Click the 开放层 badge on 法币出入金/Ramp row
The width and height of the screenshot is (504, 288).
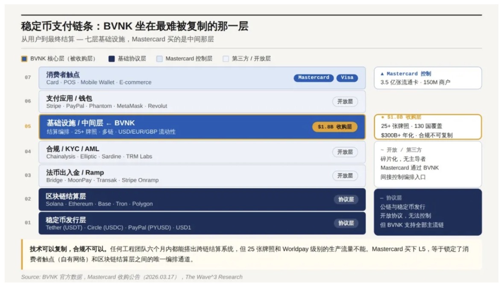coord(346,176)
